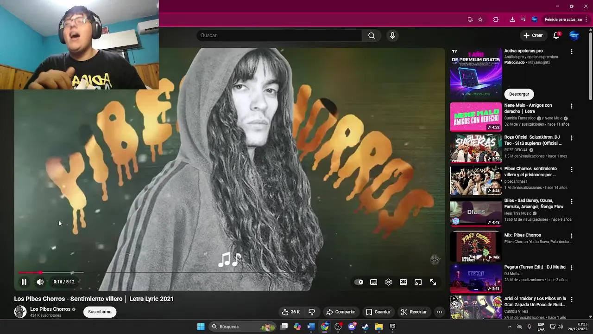Open the browser extensions puzzle icon
The height and width of the screenshot is (334, 593).
coord(496,19)
